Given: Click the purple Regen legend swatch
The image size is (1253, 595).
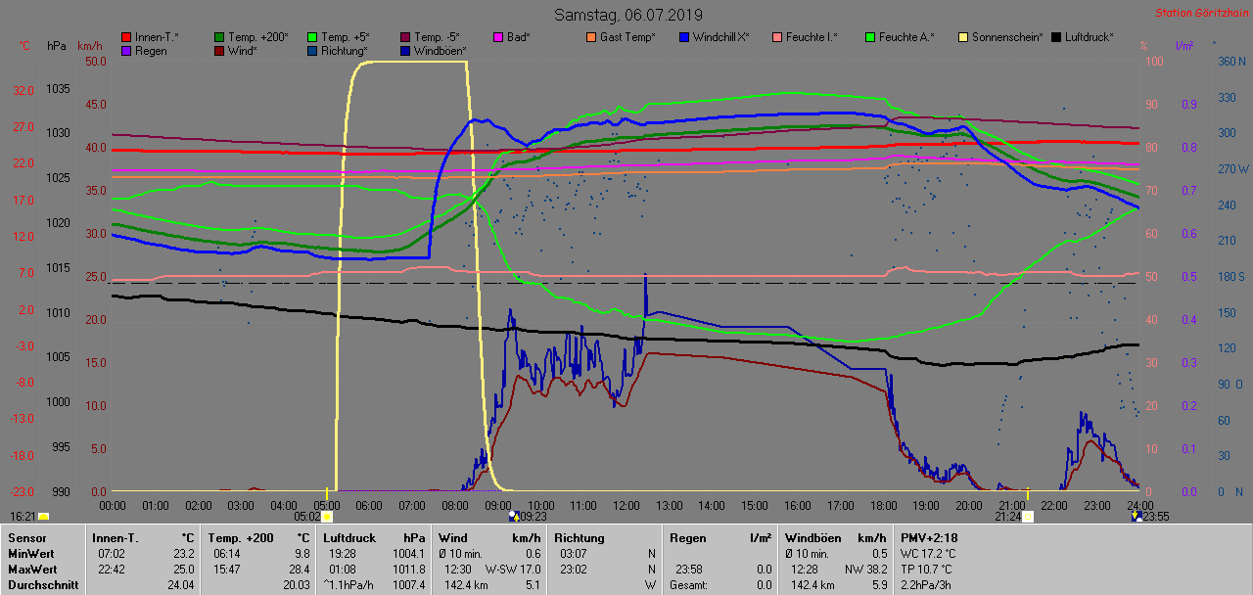Looking at the screenshot, I should [x=126, y=50].
